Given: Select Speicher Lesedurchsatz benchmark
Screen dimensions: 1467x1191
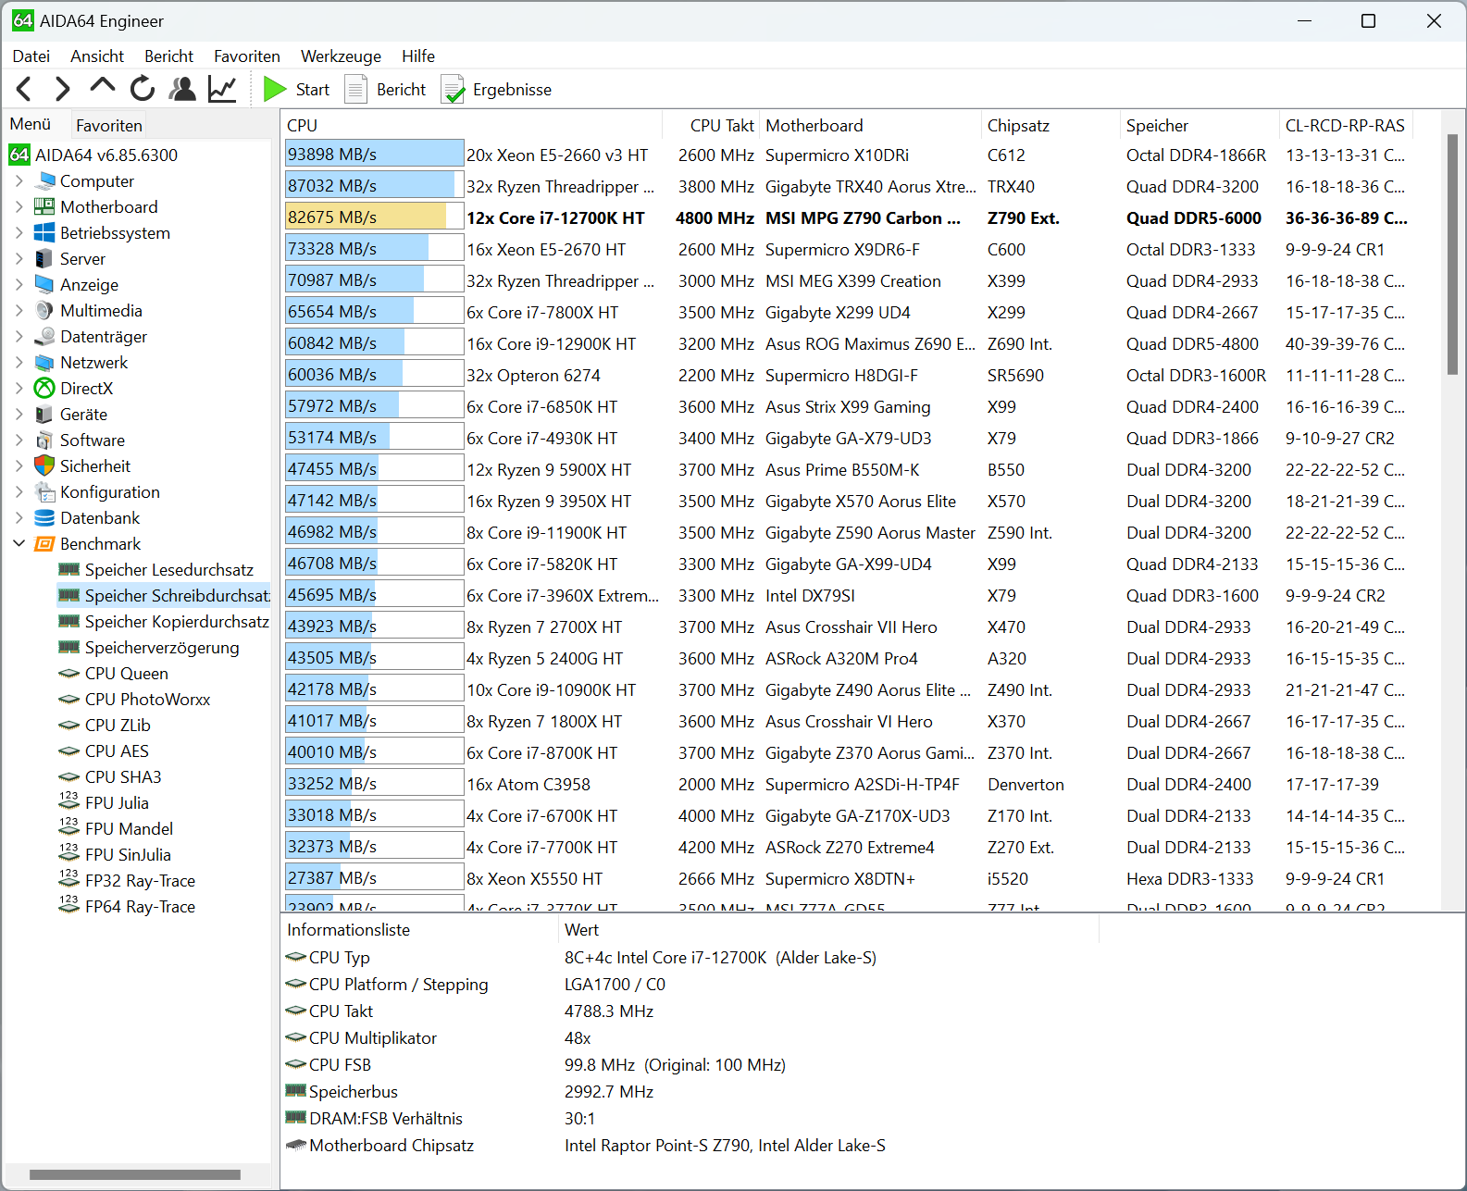Looking at the screenshot, I should click(168, 570).
